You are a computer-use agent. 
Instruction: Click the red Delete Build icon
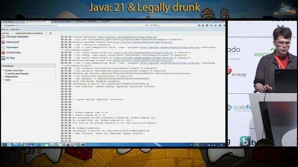point(3,42)
